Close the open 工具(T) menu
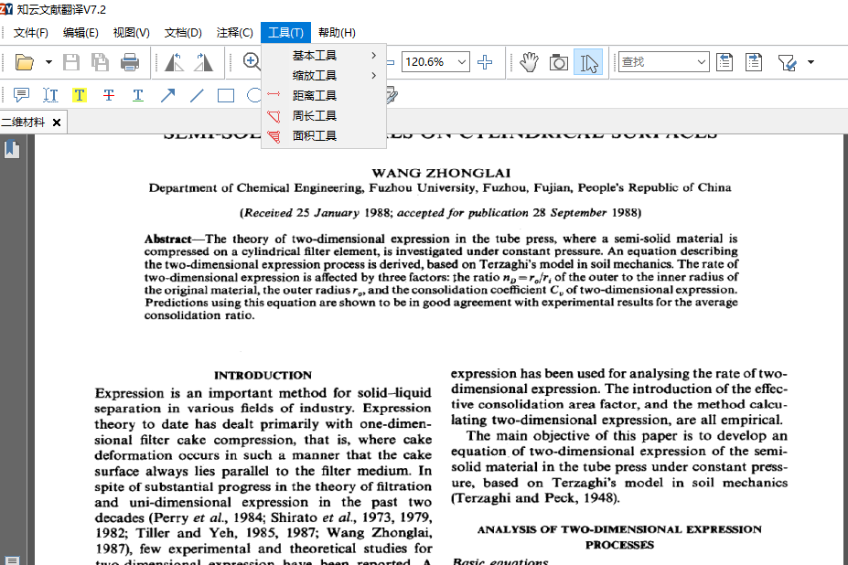This screenshot has height=565, width=848. (285, 33)
